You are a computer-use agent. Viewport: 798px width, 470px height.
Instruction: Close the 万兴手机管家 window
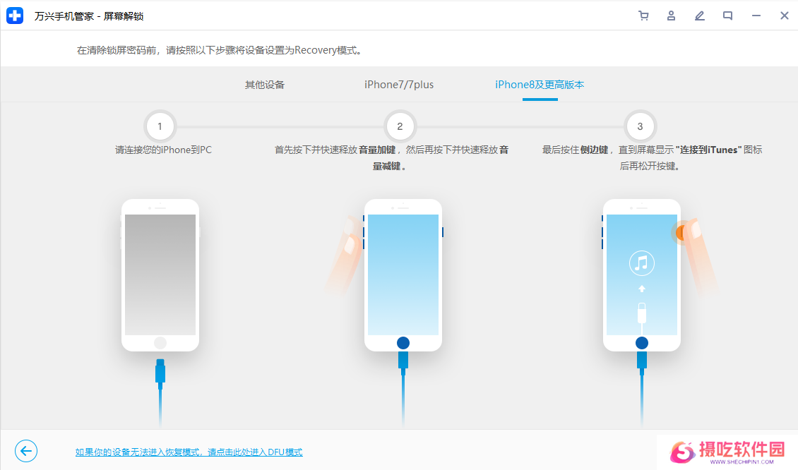click(x=784, y=16)
